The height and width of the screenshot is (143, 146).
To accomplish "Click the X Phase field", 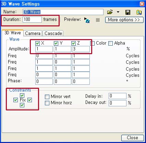I will [44, 81].
